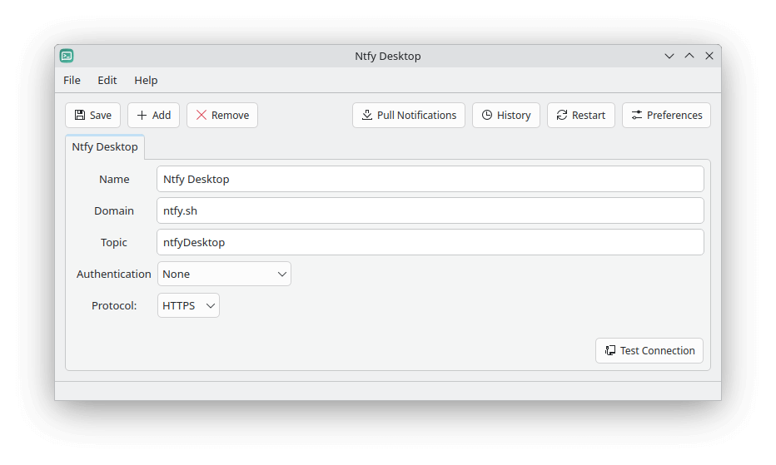Click the Restart refresh icon
Image resolution: width=776 pixels, height=465 pixels.
coord(562,116)
